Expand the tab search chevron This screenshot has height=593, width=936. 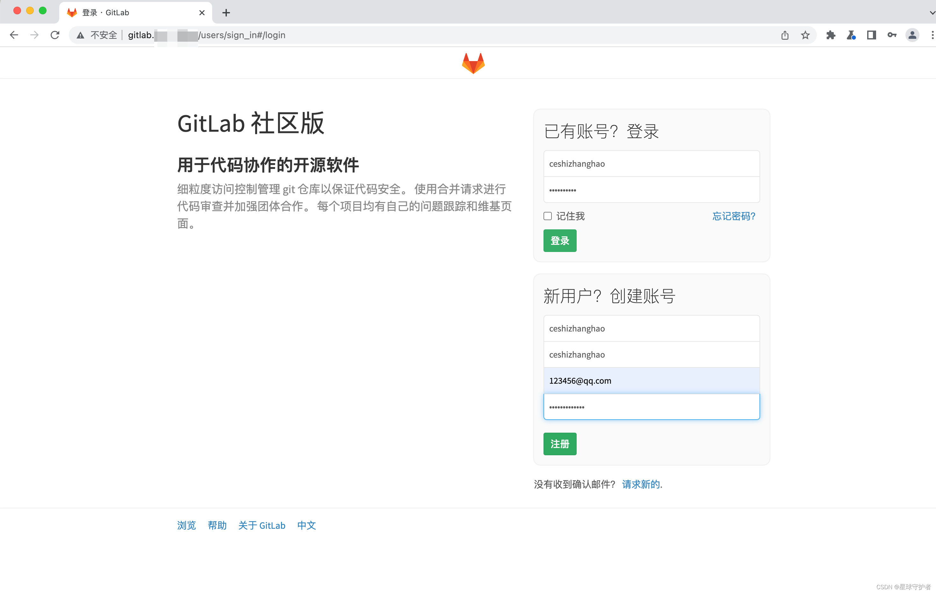tap(932, 13)
